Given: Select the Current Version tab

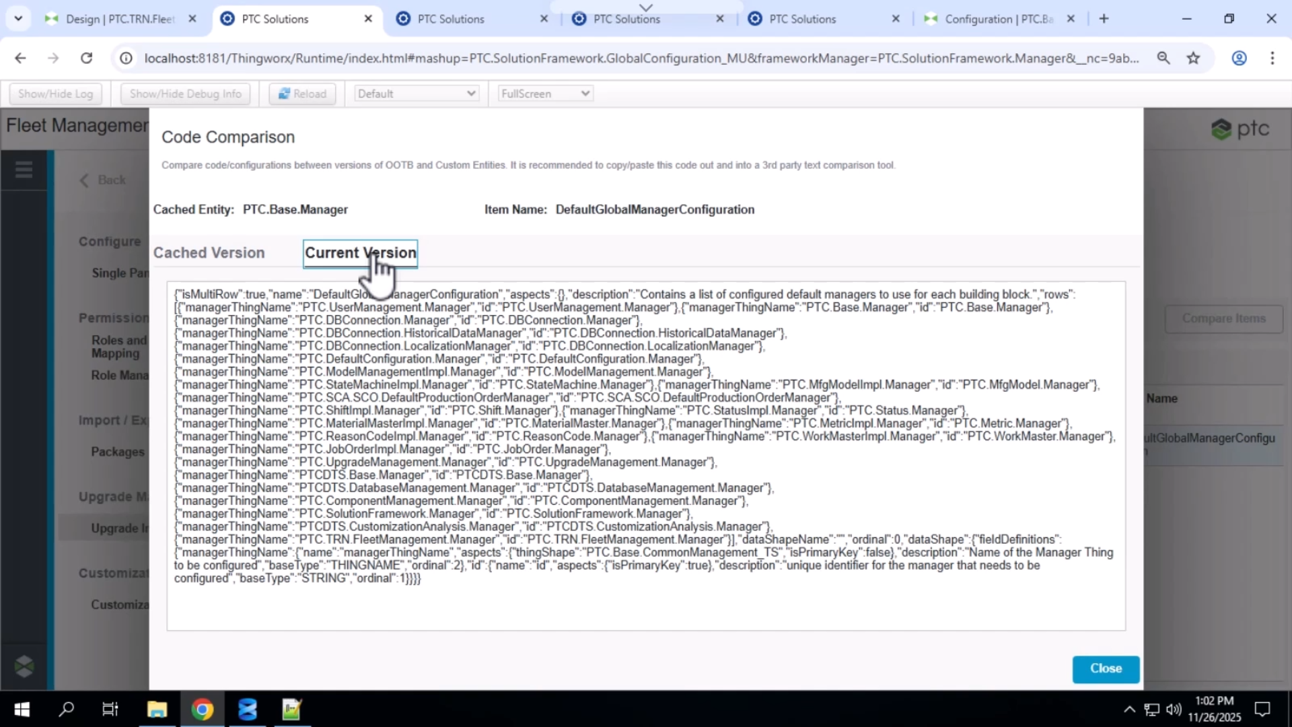Looking at the screenshot, I should coord(361,253).
